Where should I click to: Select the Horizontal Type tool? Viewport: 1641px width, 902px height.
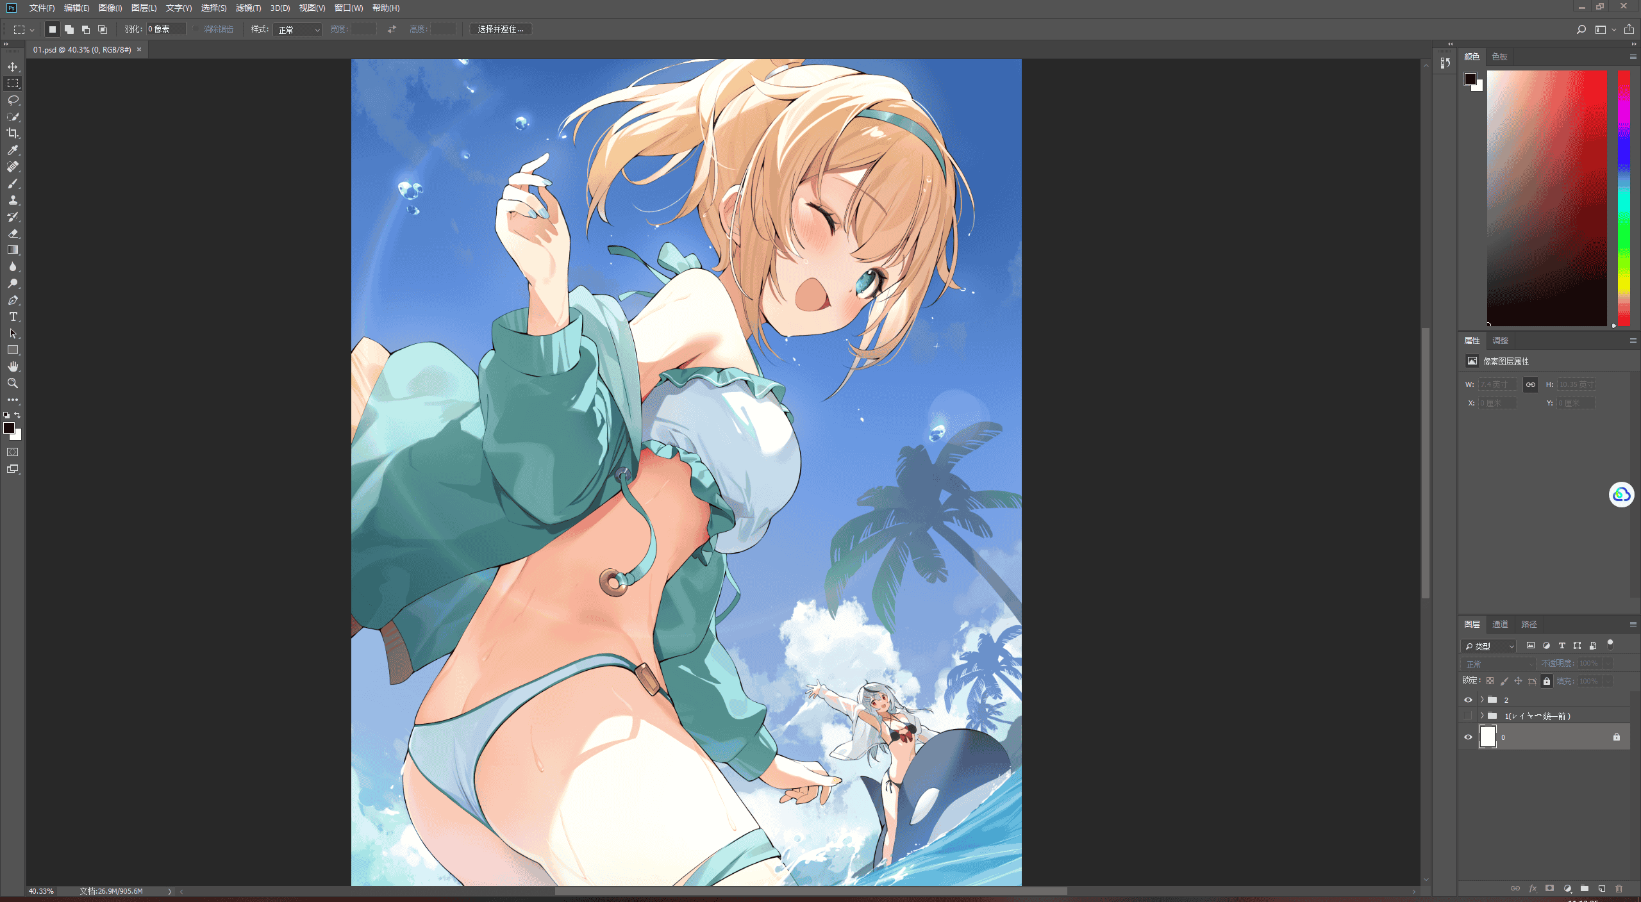click(x=13, y=316)
